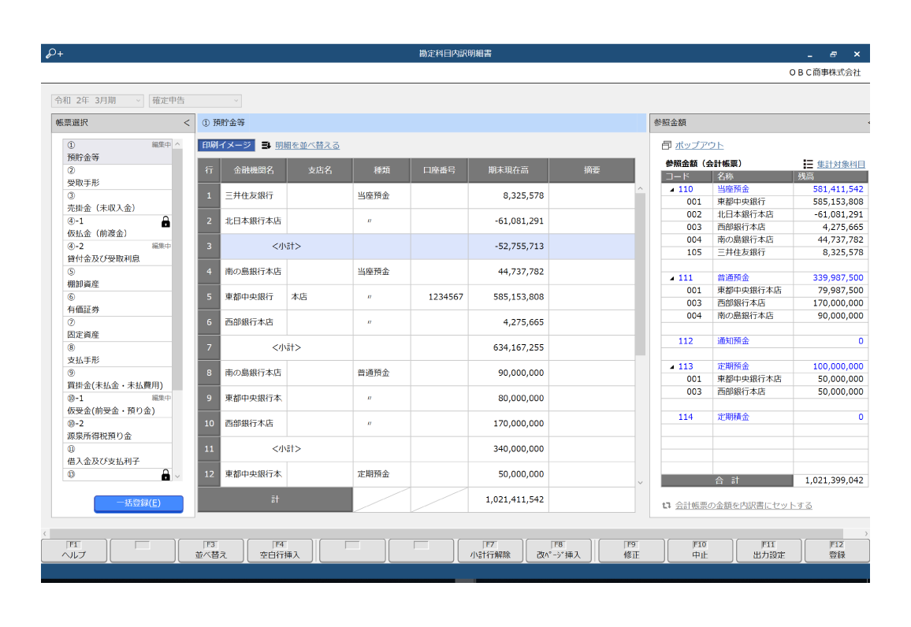
Task: Click F10 中止 function key button
Action: [700, 551]
